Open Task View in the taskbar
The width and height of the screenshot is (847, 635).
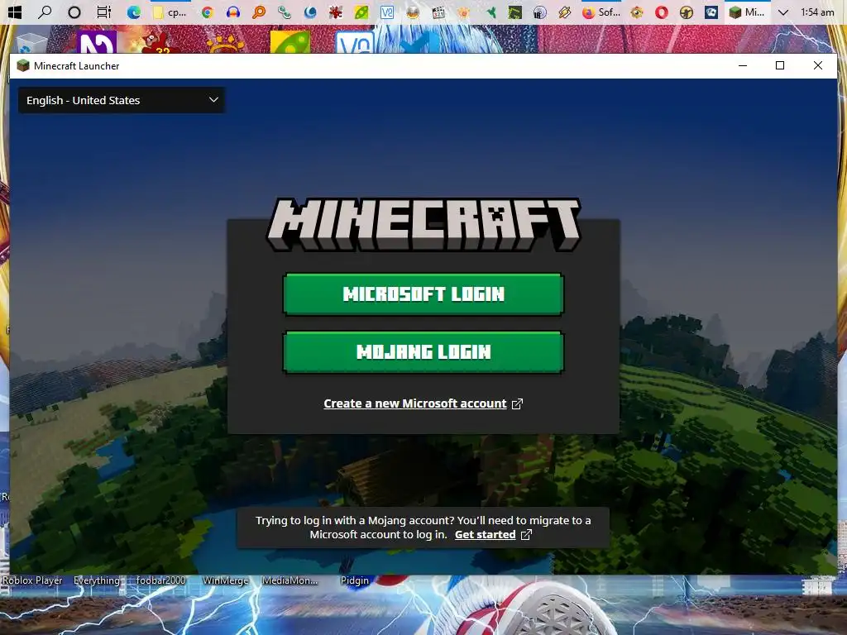(x=103, y=12)
